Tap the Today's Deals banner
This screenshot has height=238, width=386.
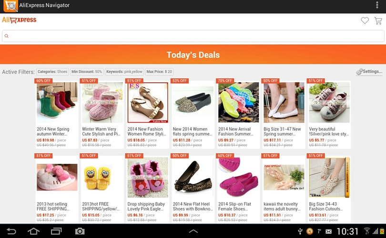[x=193, y=54]
